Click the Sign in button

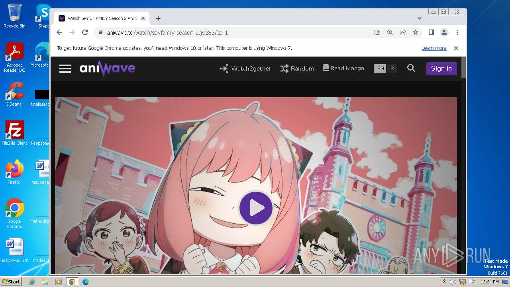point(441,69)
